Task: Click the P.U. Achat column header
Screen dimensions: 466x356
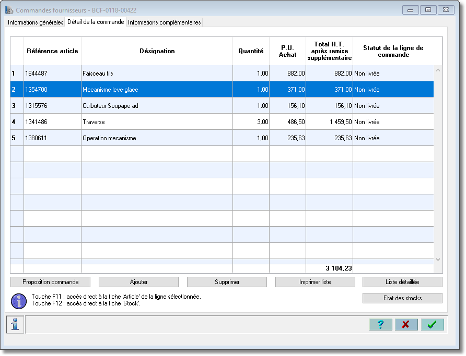Action: tap(287, 51)
